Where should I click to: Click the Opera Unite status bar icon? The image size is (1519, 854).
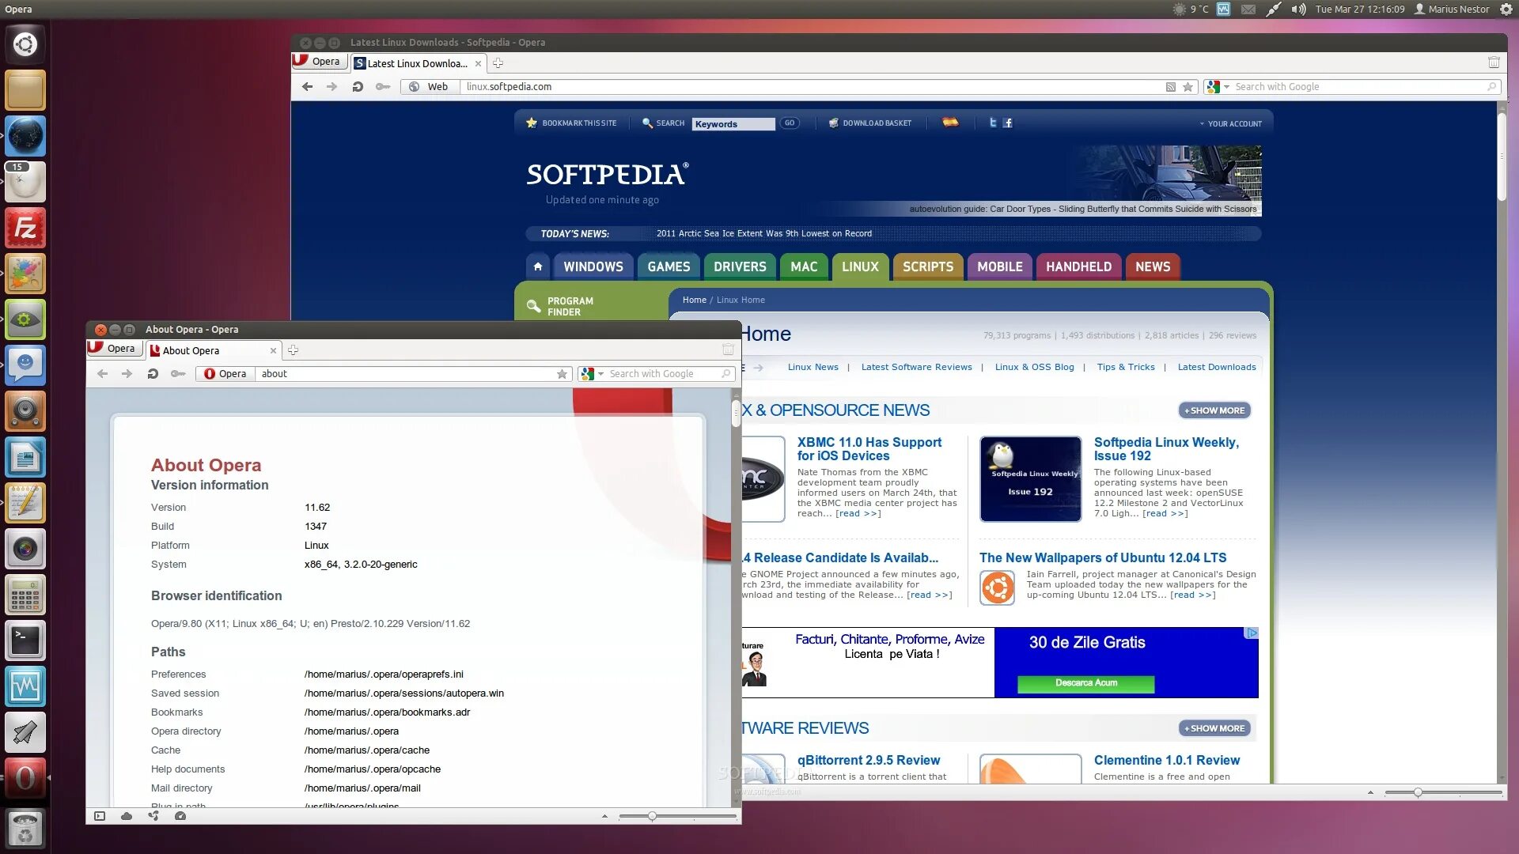coord(153,816)
